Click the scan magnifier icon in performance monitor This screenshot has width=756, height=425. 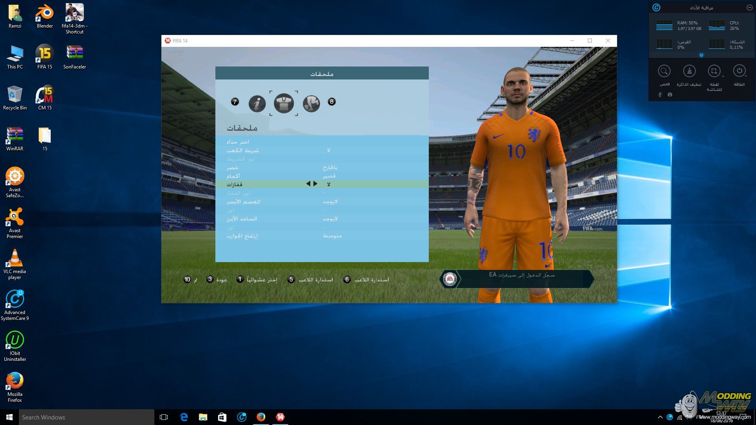click(664, 71)
